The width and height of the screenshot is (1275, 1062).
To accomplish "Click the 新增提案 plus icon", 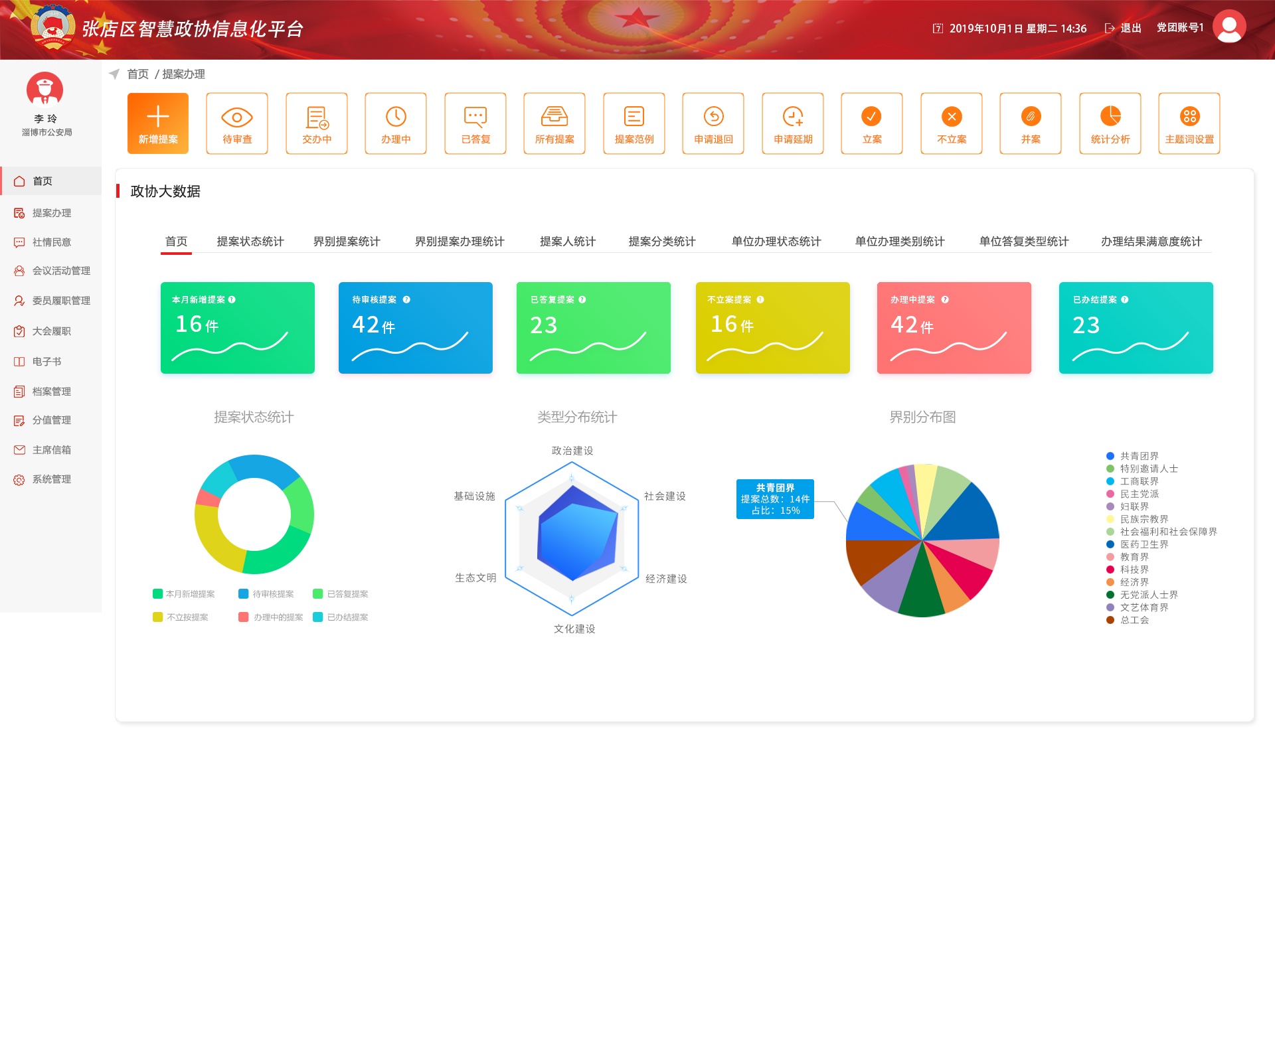I will click(158, 117).
